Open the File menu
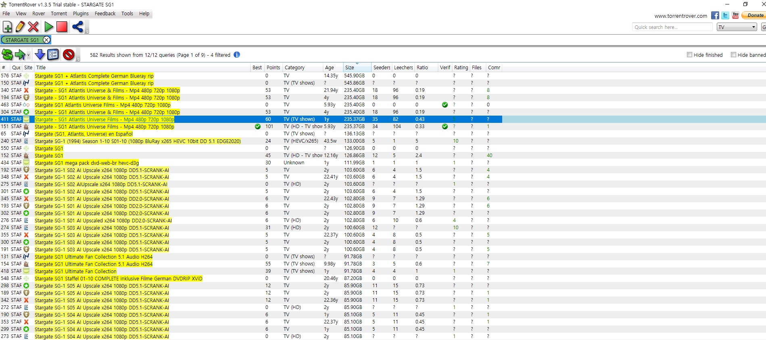 [6, 13]
